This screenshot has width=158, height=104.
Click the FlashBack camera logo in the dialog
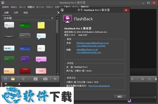pos(67,19)
